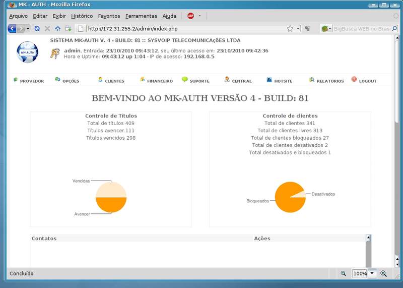Click the SUPORTE speech bubble icon
The image size is (403, 288).
pyautogui.click(x=185, y=80)
